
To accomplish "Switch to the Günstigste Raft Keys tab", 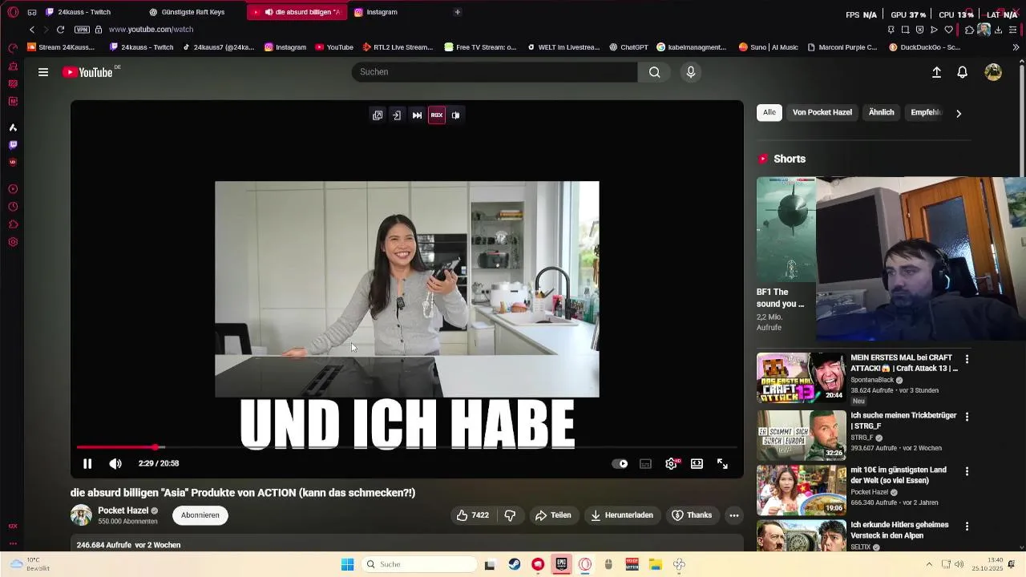I will 192,12.
